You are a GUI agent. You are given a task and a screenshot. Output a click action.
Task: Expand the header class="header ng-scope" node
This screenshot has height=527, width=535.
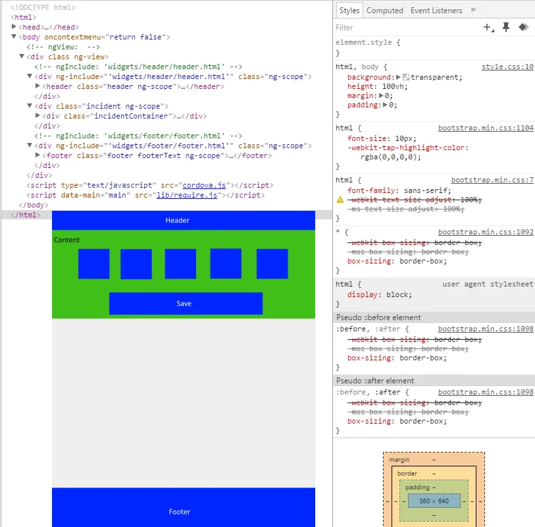coord(38,86)
